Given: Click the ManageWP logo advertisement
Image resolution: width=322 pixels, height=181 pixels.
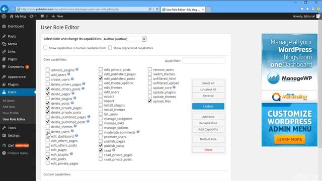Looking at the screenshot, I should click(289, 78).
